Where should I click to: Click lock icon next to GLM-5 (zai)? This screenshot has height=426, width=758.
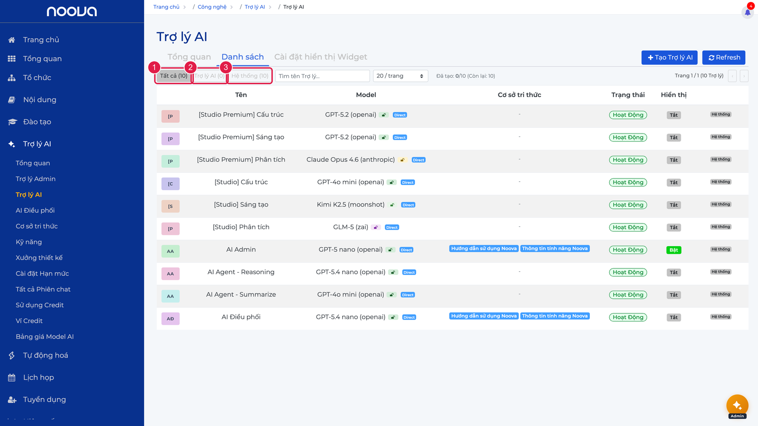click(x=376, y=228)
